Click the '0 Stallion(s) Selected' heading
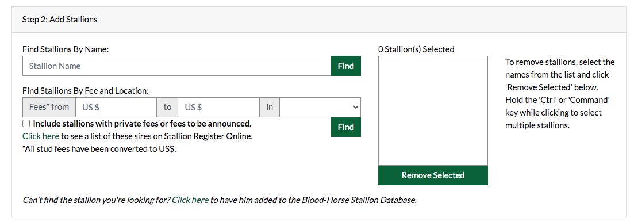Screen dimensions: 634x222 417,49
